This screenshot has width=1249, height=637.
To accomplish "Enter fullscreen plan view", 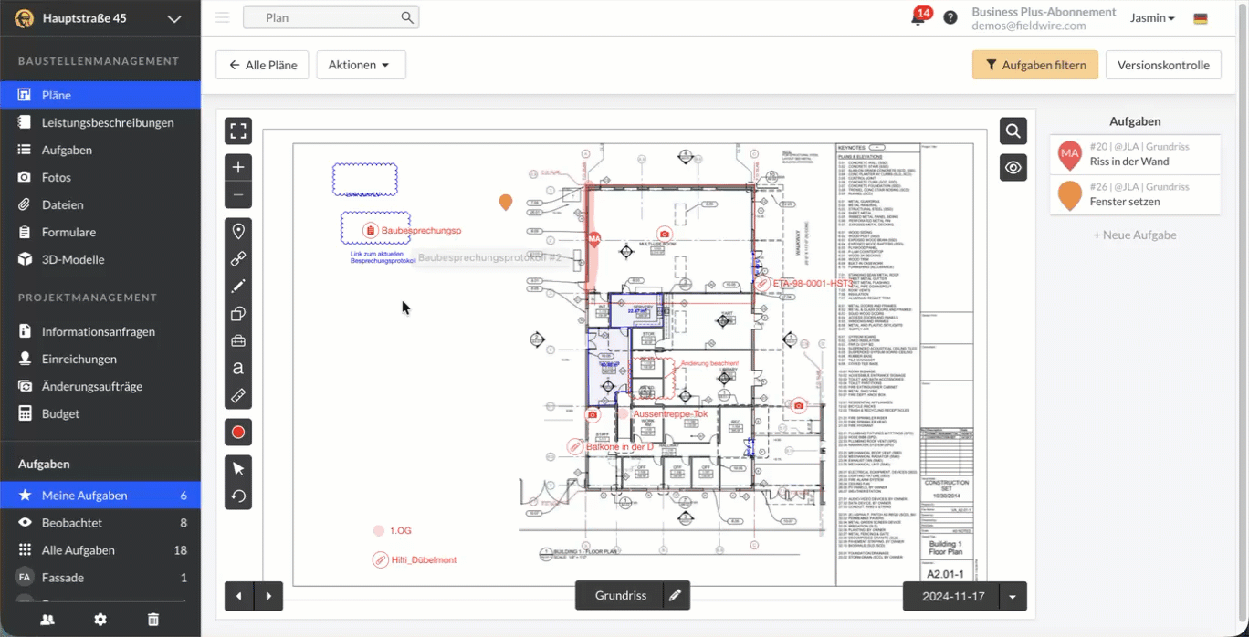I will click(238, 131).
